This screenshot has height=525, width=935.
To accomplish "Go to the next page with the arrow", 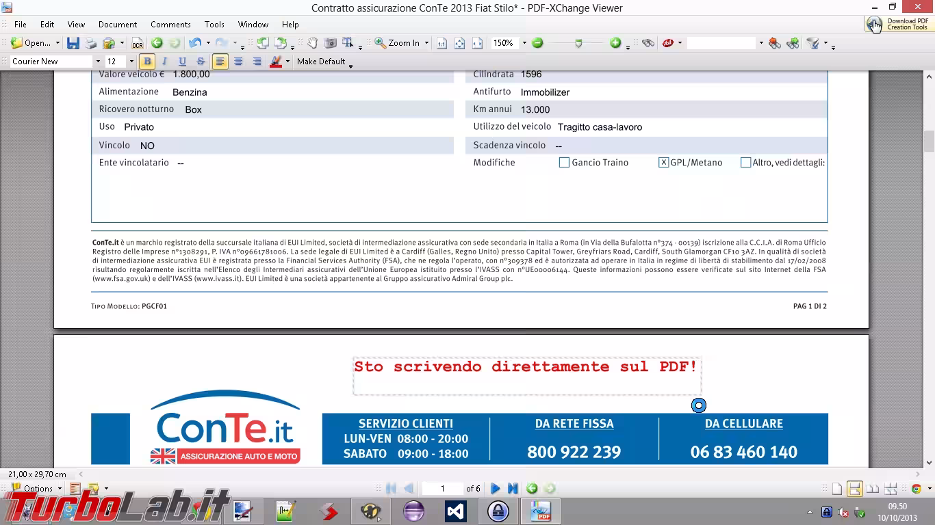I will click(495, 488).
